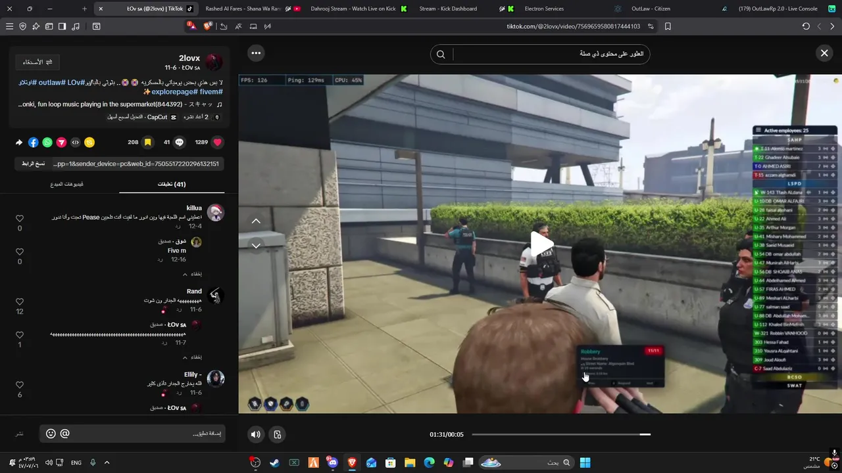
Task: Open more share options with the arrow icon
Action: 19,143
